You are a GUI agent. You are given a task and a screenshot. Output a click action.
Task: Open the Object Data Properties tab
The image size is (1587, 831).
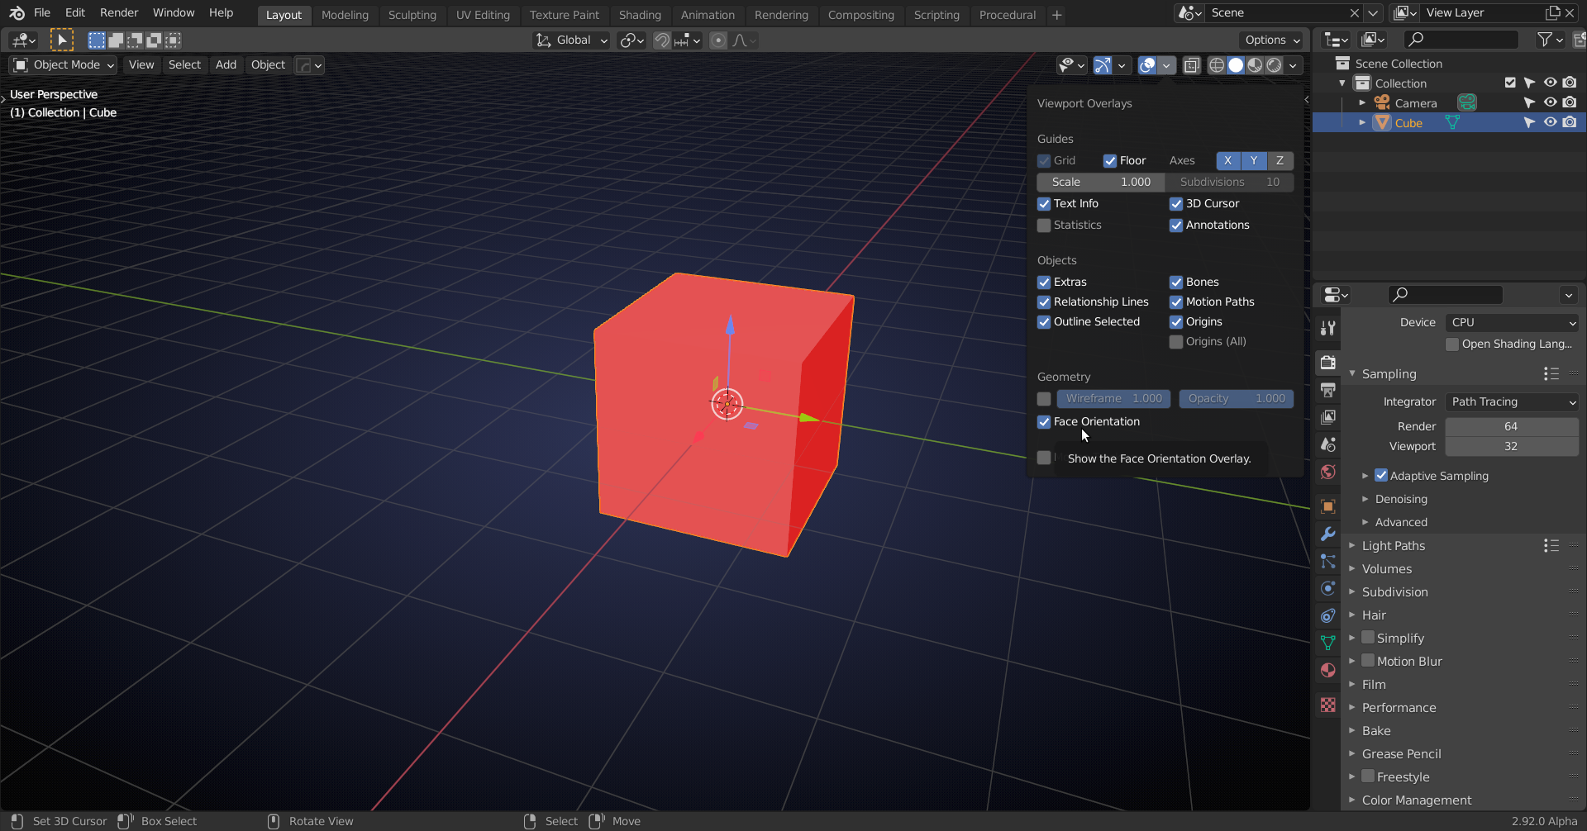[1327, 642]
